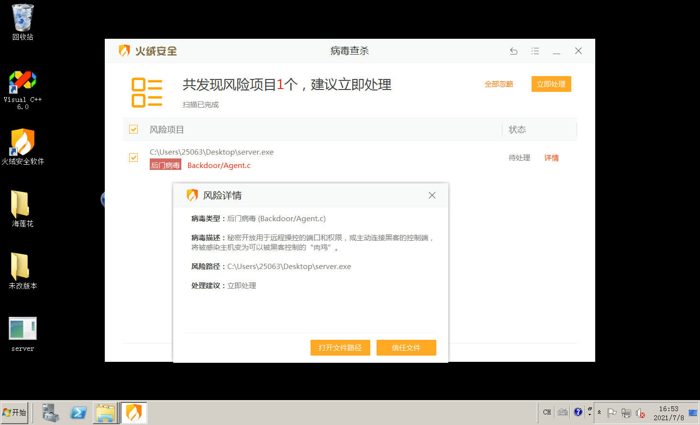Image resolution: width=700 pixels, height=425 pixels.
Task: Click the Action Center flag icon
Action: tap(611, 413)
